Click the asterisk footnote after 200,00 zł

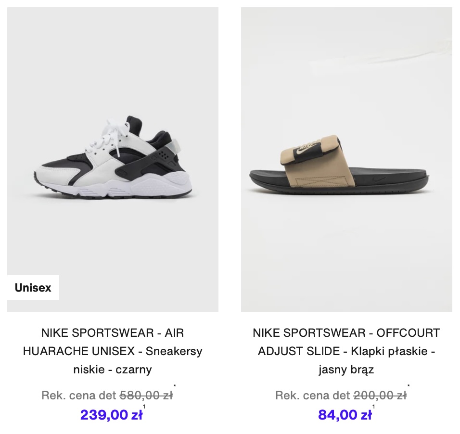pyautogui.click(x=409, y=385)
